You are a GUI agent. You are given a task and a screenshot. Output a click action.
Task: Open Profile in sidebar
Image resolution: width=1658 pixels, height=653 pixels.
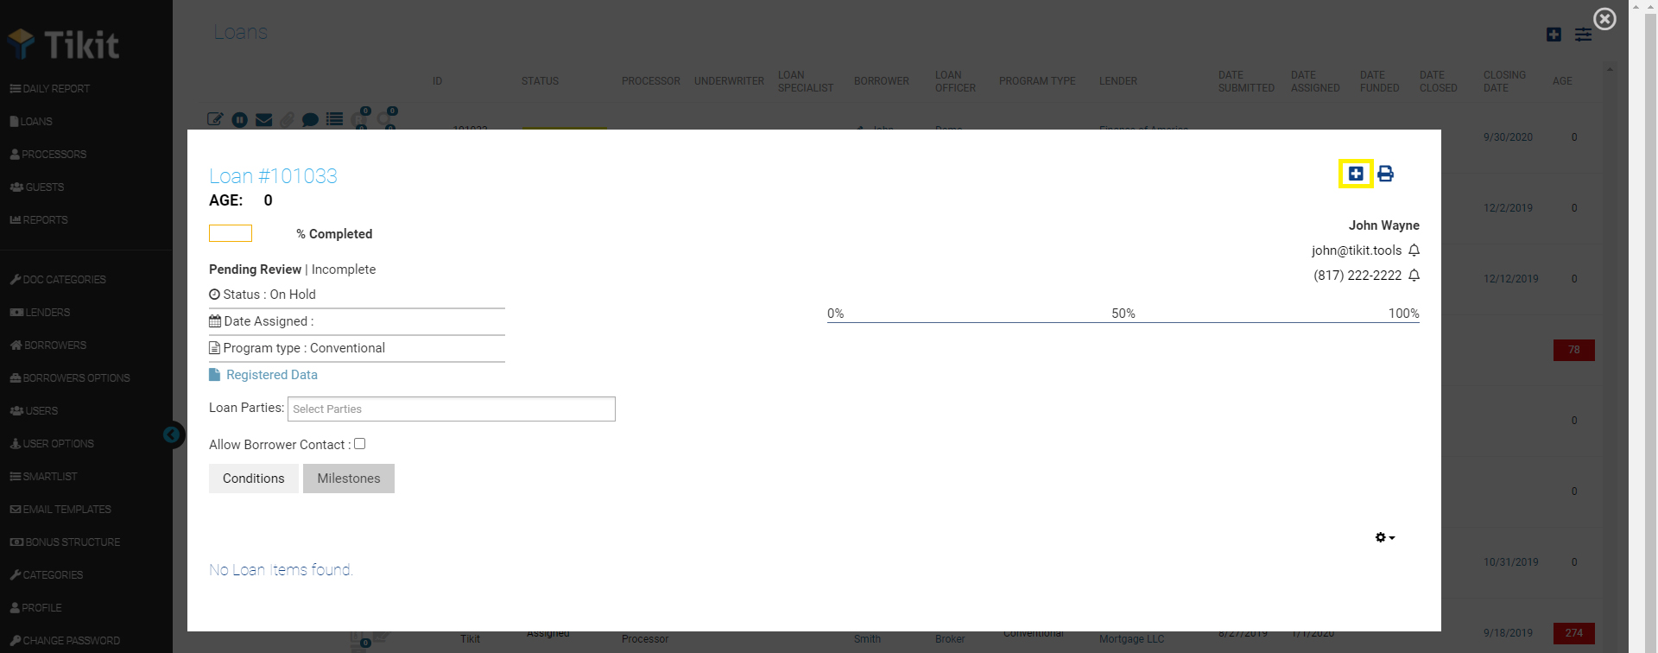(x=35, y=608)
